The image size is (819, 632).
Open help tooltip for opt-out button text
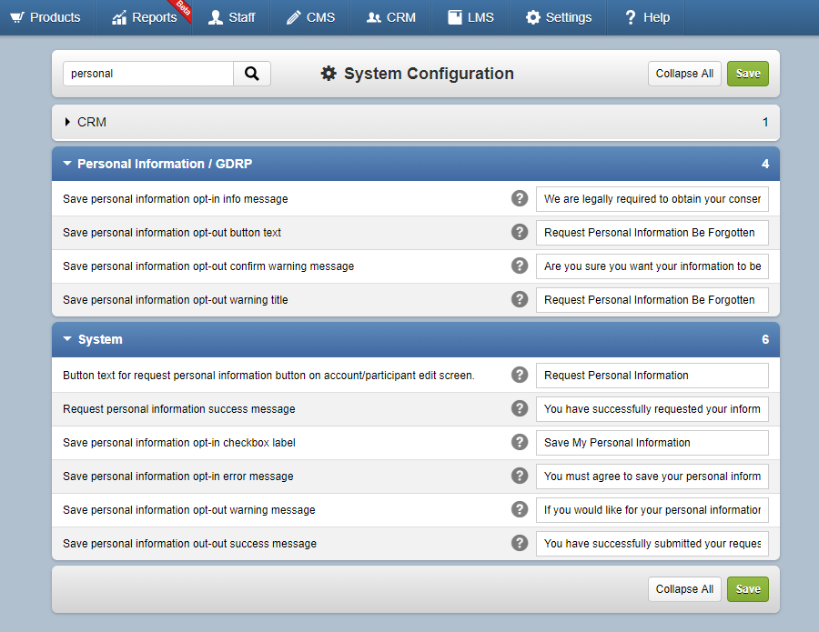coord(520,231)
